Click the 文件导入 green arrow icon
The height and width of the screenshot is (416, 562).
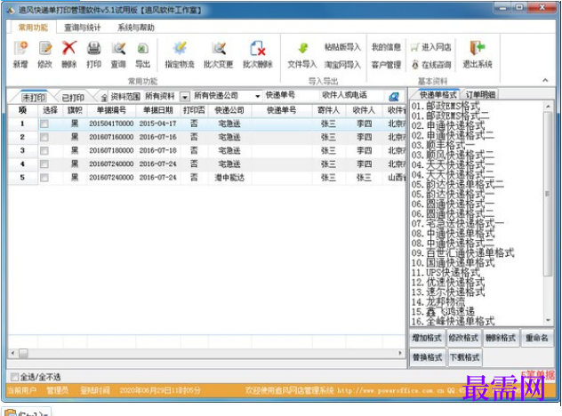[303, 48]
